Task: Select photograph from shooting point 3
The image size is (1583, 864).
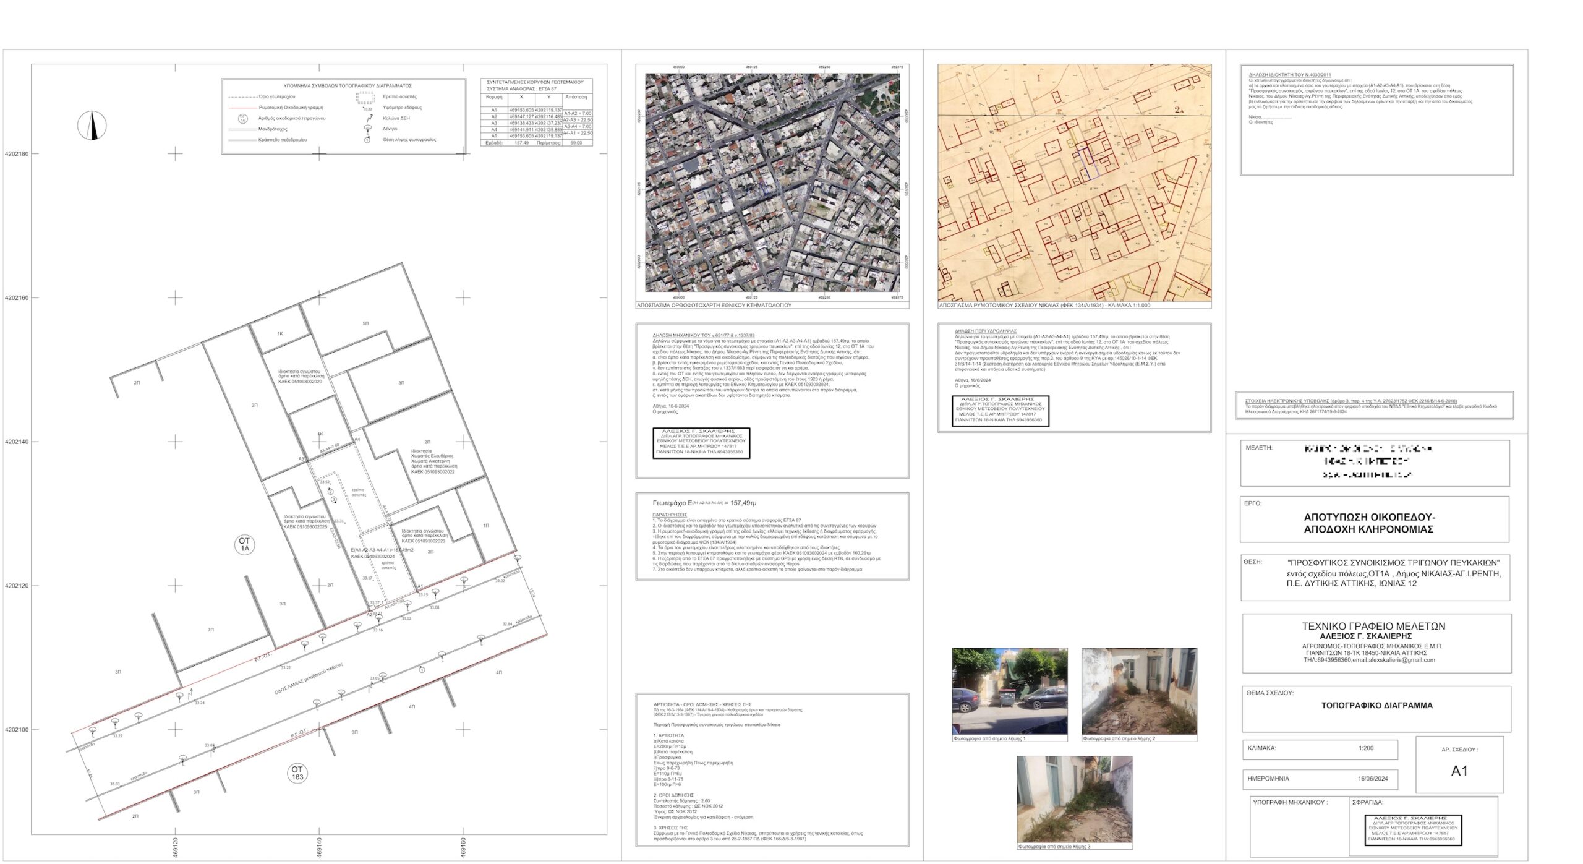Action: click(1074, 798)
